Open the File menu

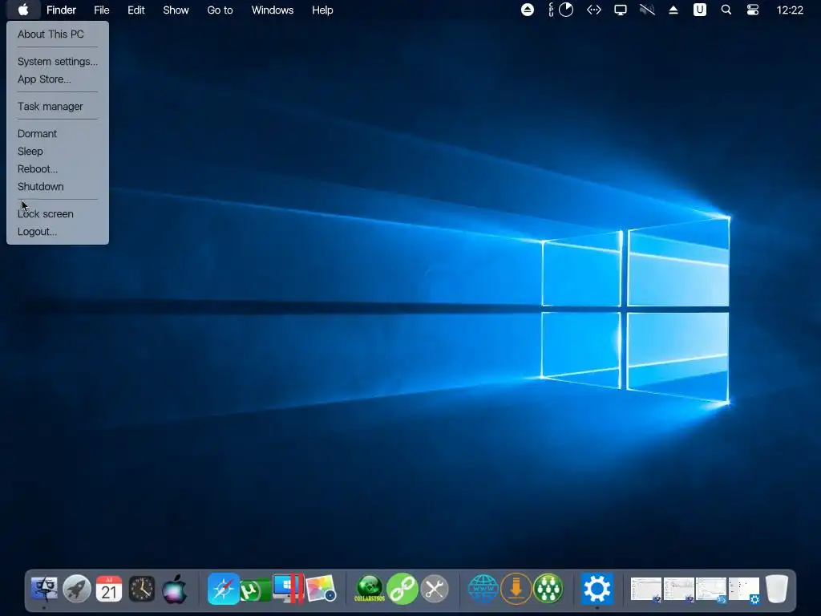pos(102,10)
